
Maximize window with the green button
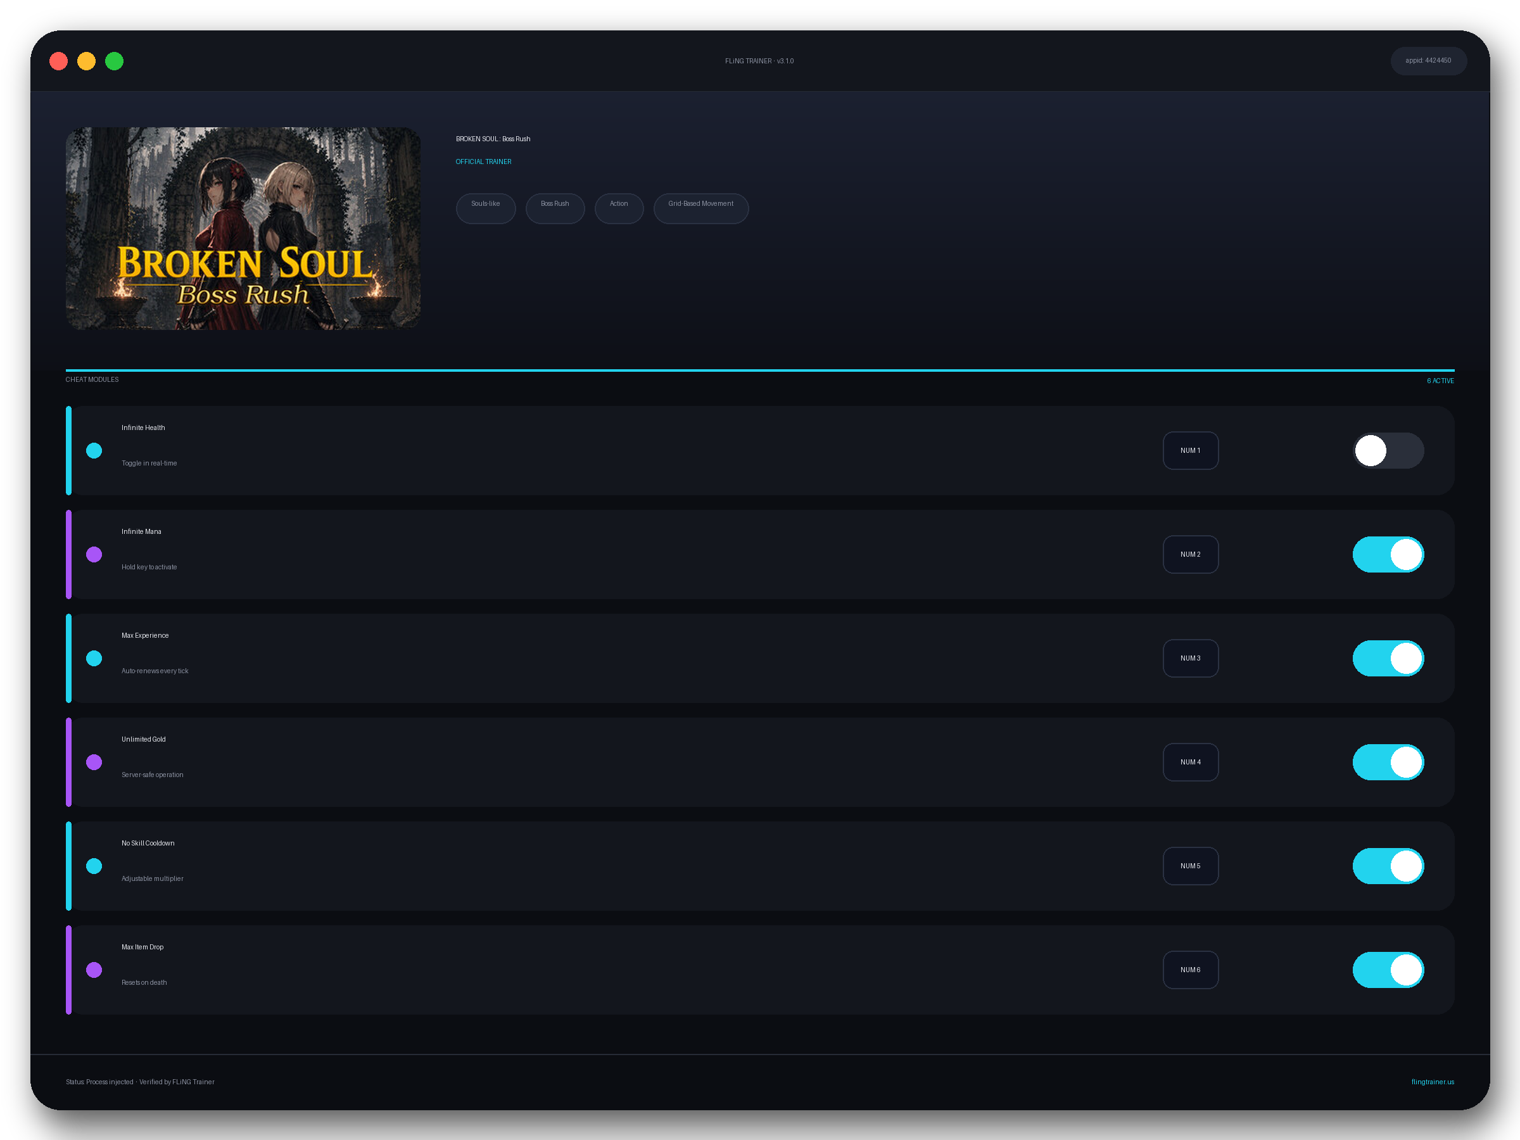tap(114, 61)
